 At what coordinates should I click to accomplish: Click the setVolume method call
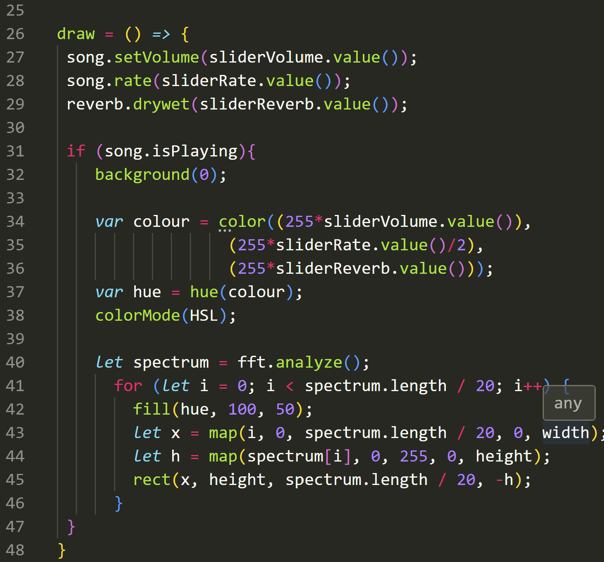[156, 57]
